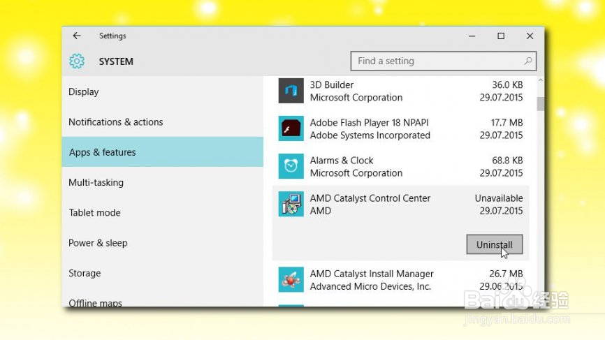Image resolution: width=605 pixels, height=340 pixels.
Task: Open Tablet mode settings
Action: point(163,212)
